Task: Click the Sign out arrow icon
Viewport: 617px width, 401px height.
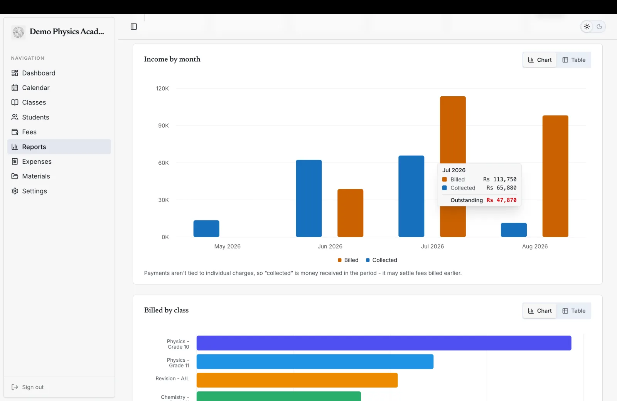Action: point(15,387)
